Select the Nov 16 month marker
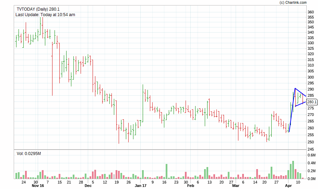The width and height of the screenshot is (319, 189). coord(38,186)
